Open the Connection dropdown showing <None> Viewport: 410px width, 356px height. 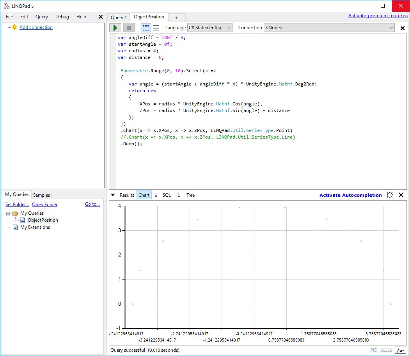(329, 27)
